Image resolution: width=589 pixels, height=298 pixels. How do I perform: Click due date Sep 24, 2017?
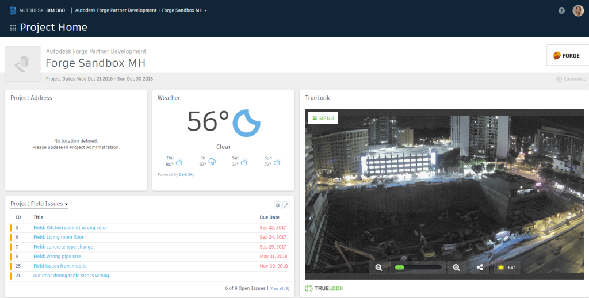[273, 237]
